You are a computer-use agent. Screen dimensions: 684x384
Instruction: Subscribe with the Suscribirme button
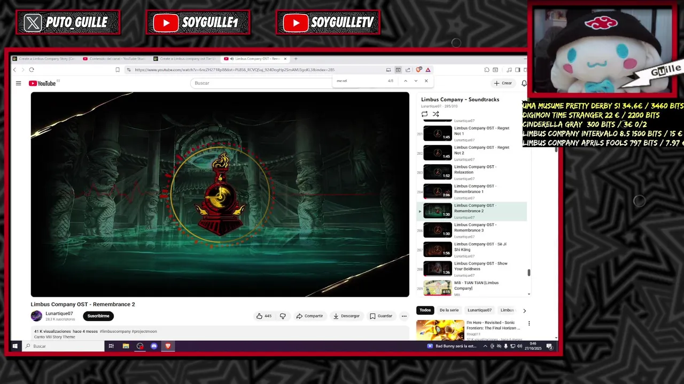click(x=98, y=316)
